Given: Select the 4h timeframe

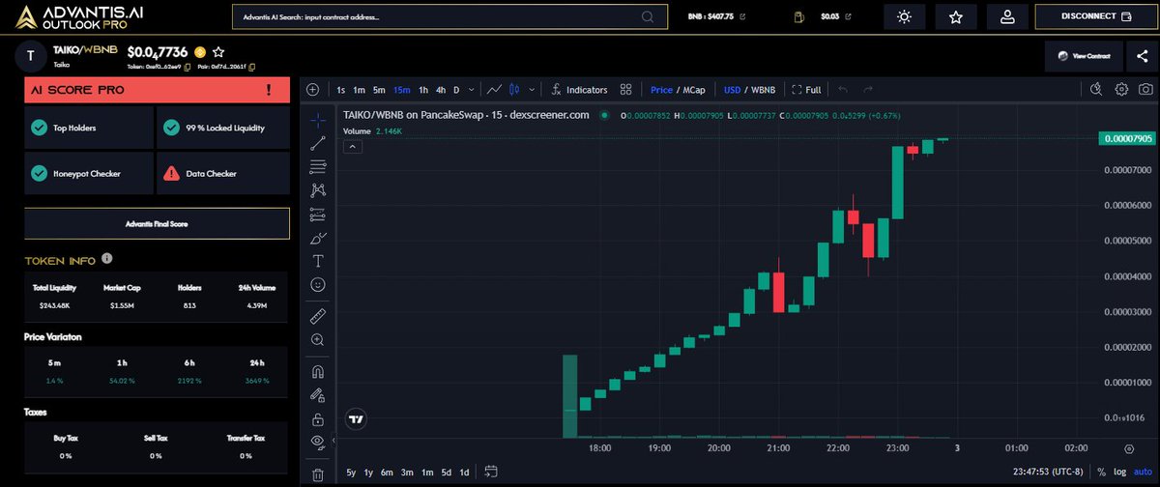Looking at the screenshot, I should pos(441,90).
